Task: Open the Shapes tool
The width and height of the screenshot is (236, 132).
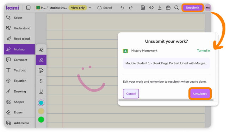Action: pos(19,102)
